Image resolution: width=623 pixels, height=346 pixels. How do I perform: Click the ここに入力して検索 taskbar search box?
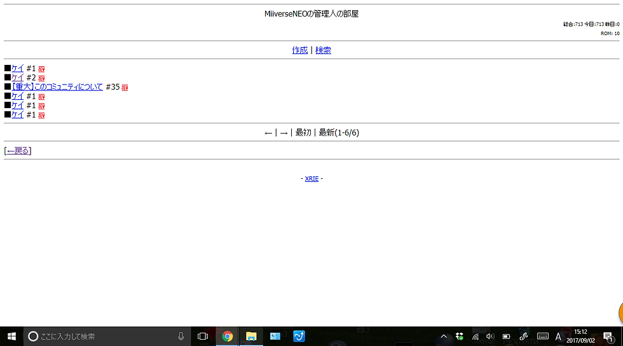click(x=107, y=336)
